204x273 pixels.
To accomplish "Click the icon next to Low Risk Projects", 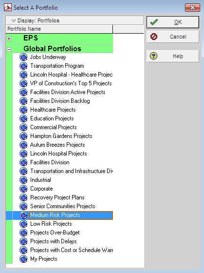I will 23,224.
